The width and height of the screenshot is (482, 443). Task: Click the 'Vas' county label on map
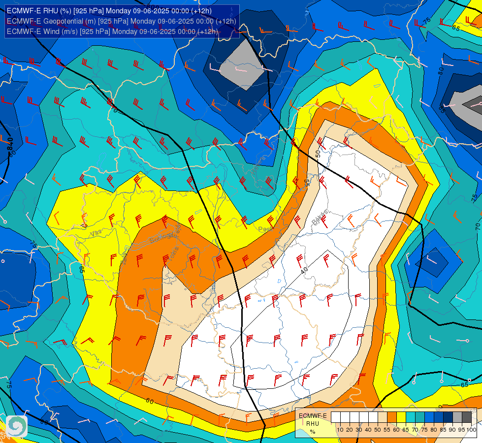(x=96, y=234)
